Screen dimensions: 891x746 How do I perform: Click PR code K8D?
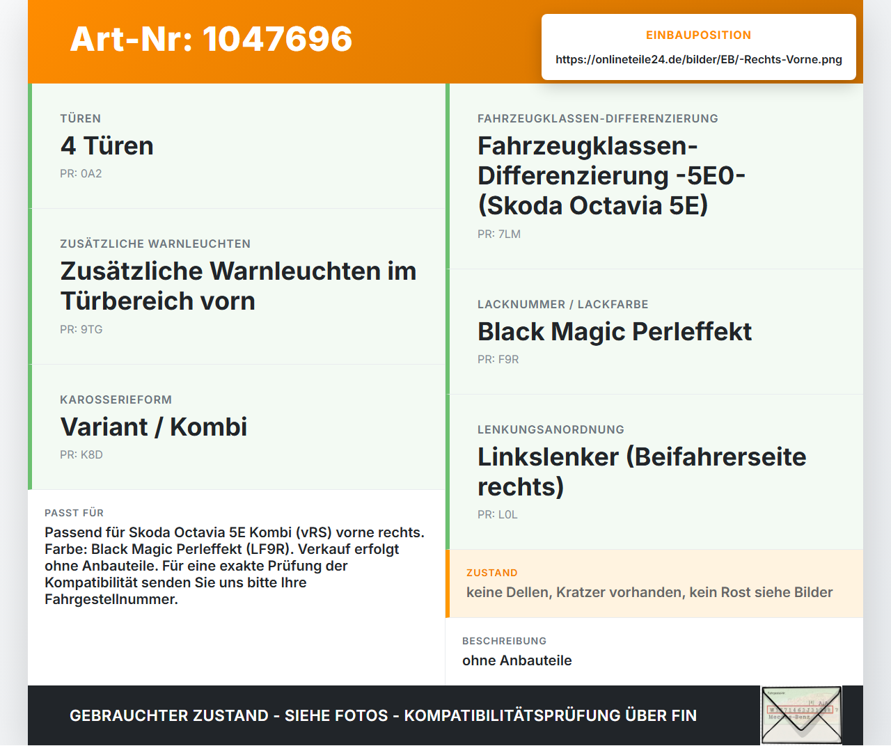(81, 454)
